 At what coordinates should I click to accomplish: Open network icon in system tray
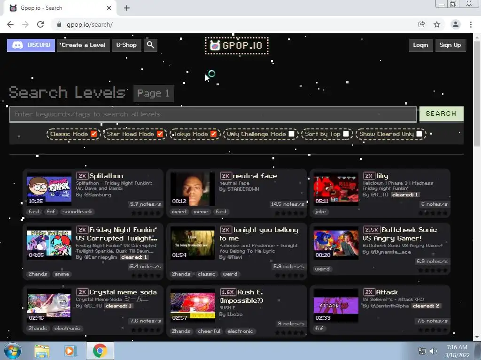click(x=422, y=351)
